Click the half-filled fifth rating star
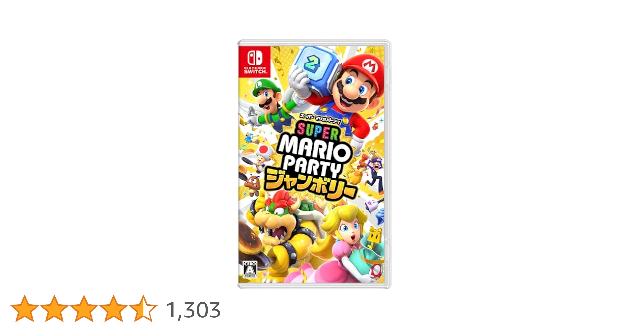 coord(143,308)
